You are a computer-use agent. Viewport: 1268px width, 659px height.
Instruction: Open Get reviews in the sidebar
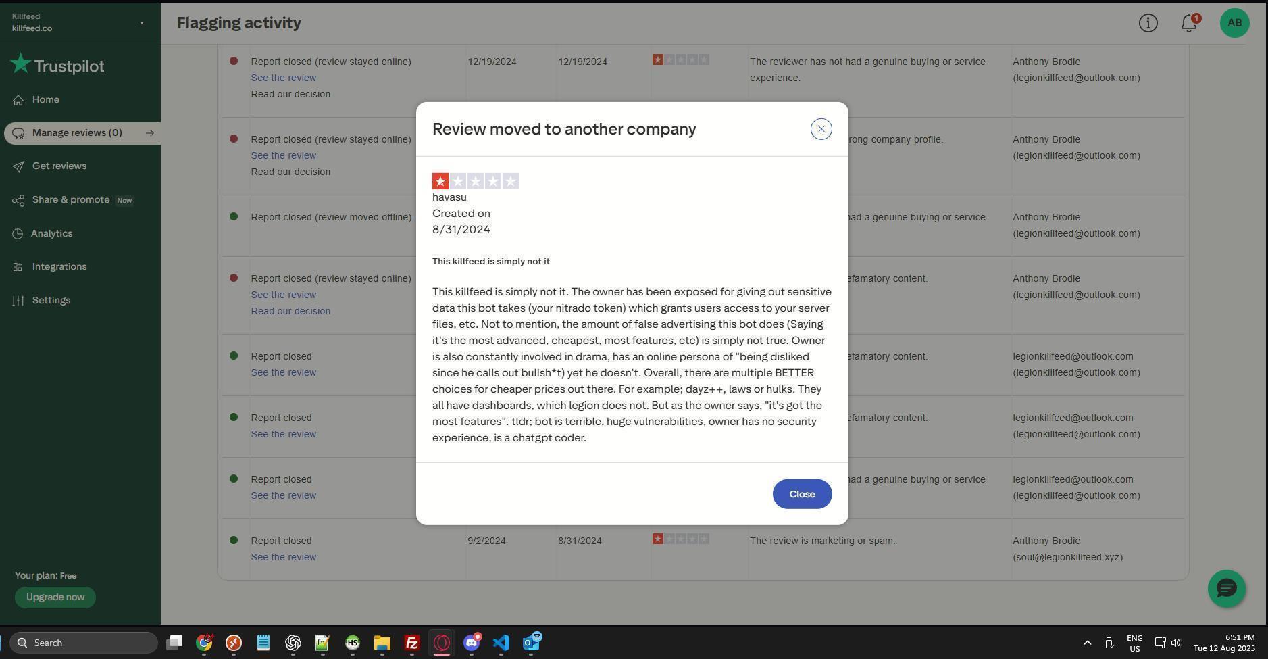click(x=59, y=166)
